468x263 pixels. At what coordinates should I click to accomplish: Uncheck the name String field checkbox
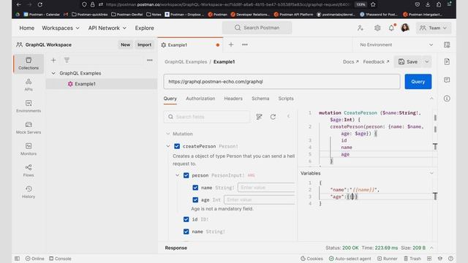point(186,232)
